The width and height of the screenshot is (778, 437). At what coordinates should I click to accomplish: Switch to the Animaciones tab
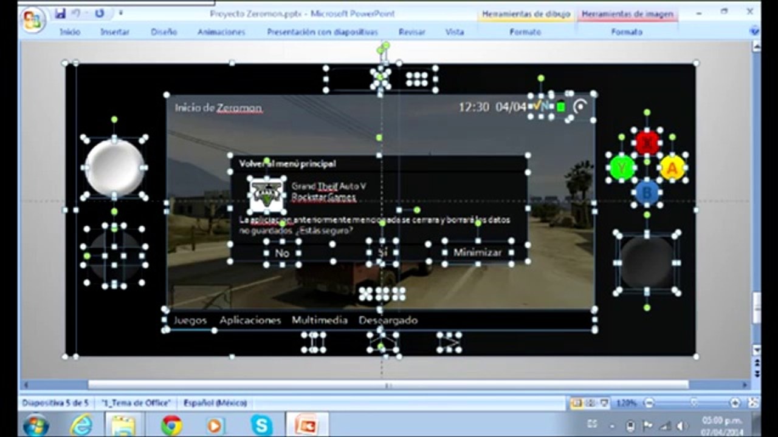[x=221, y=32]
